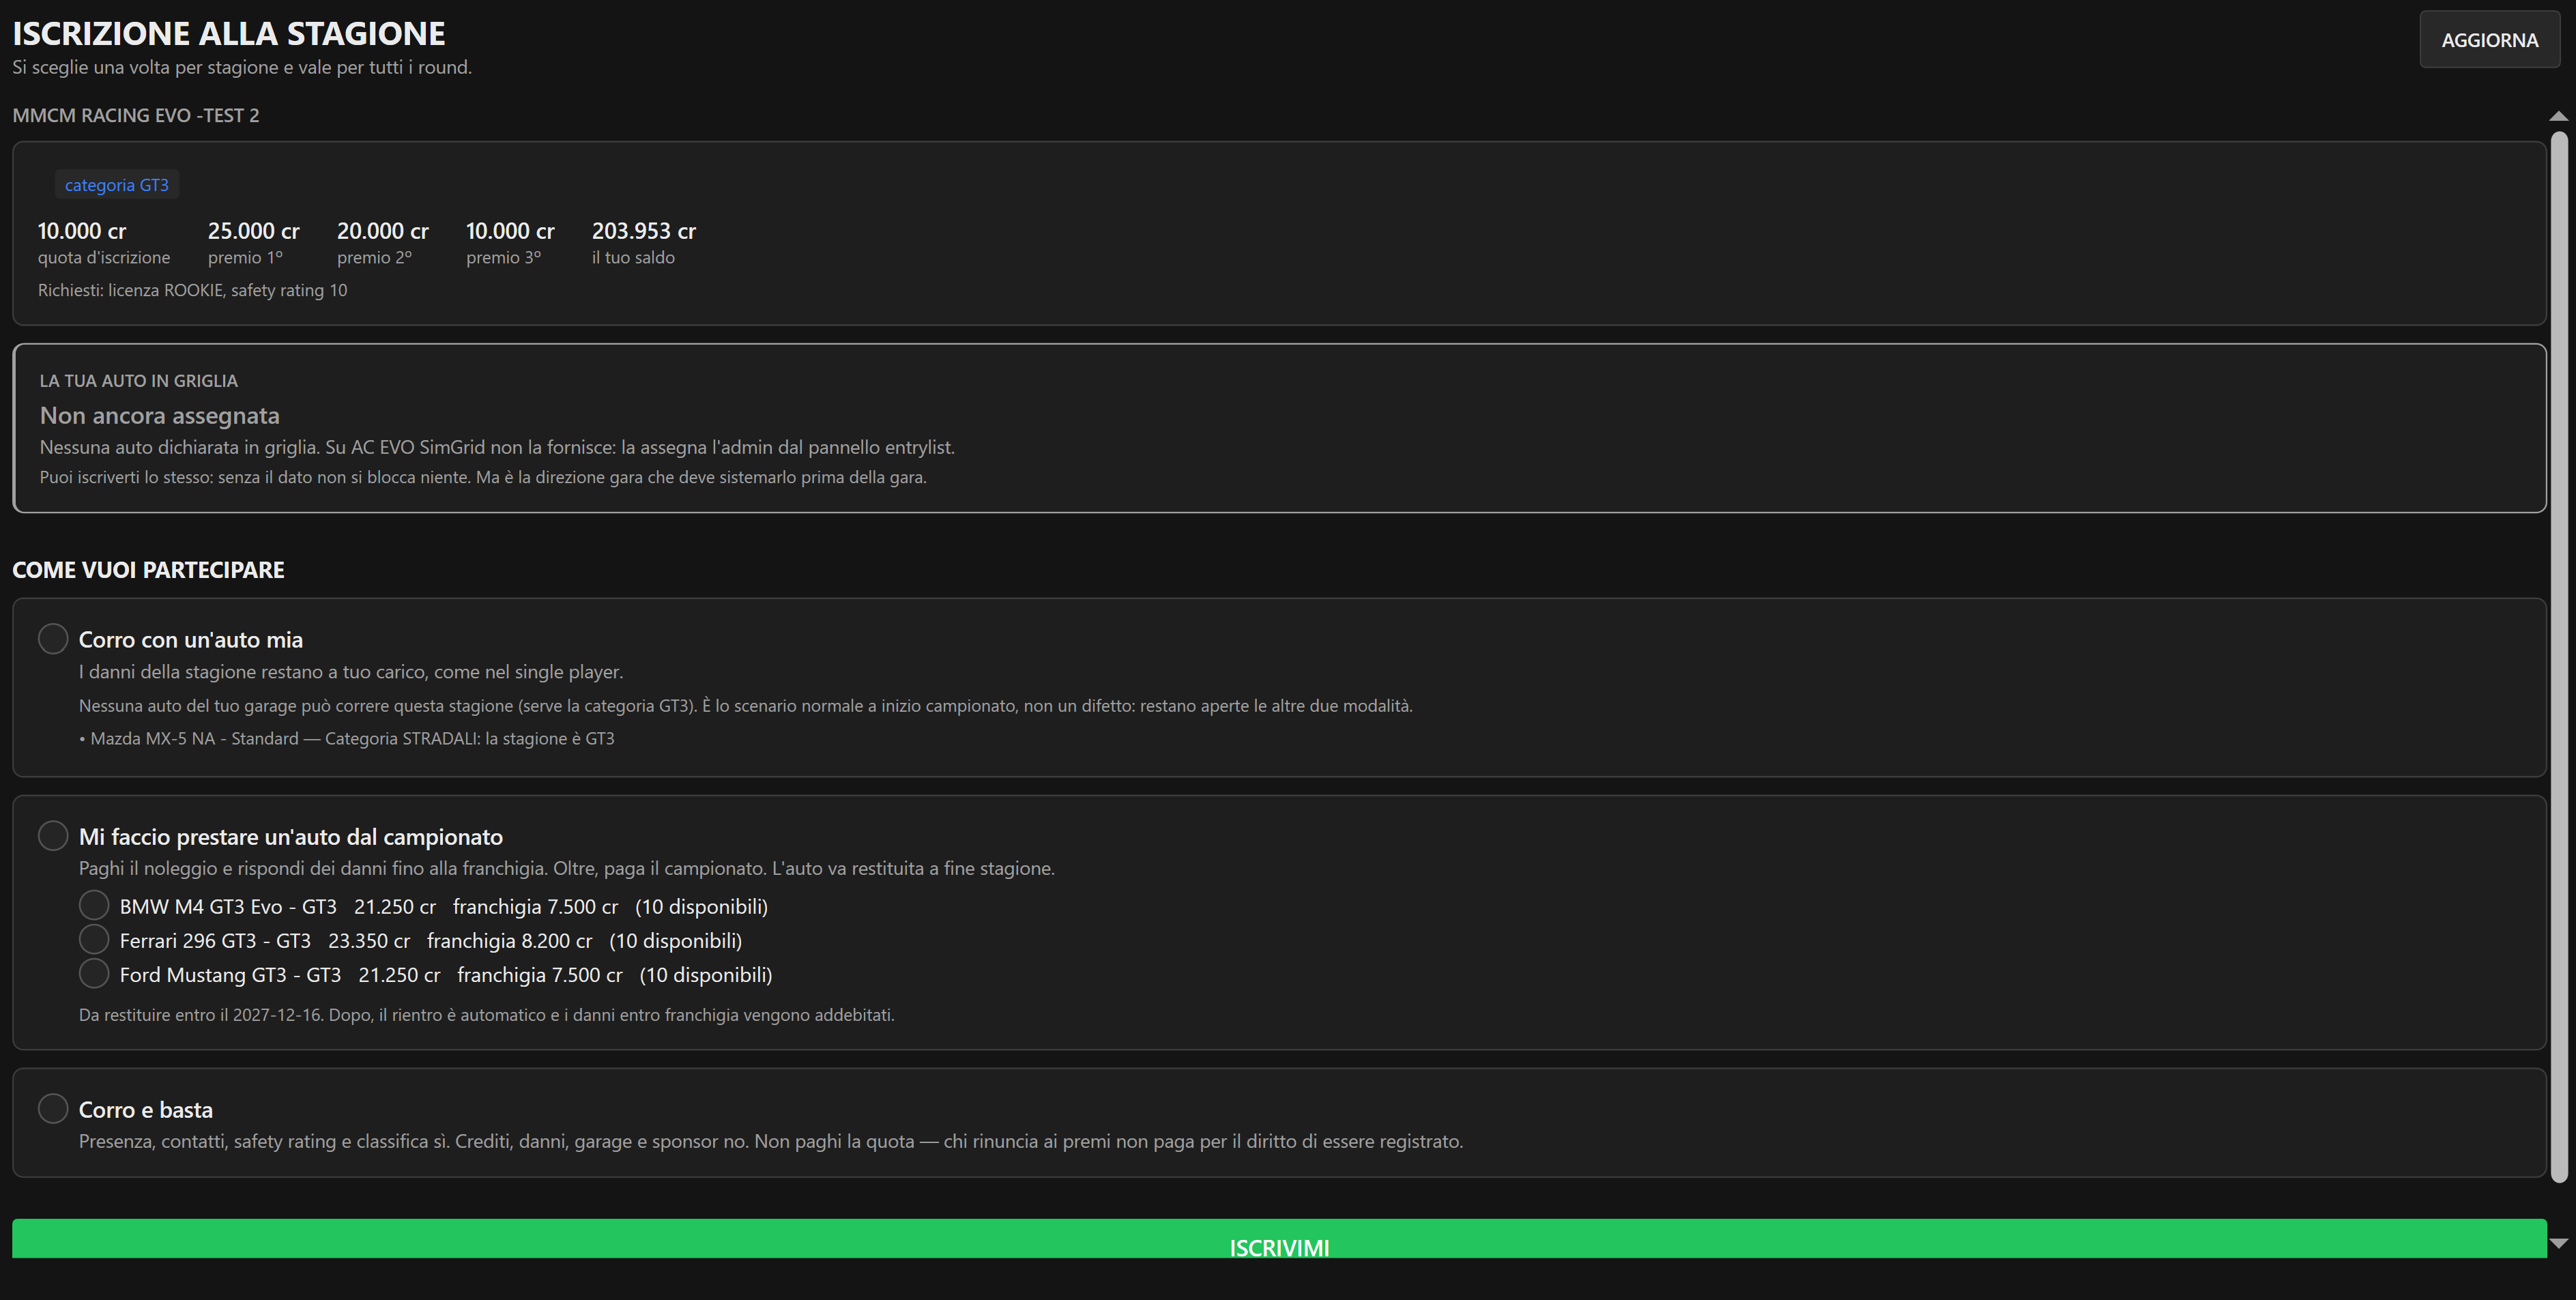Click 'franchigia 8.200 cr' on the Ferrari row
Viewport: 2576px width, 1300px height.
point(509,941)
